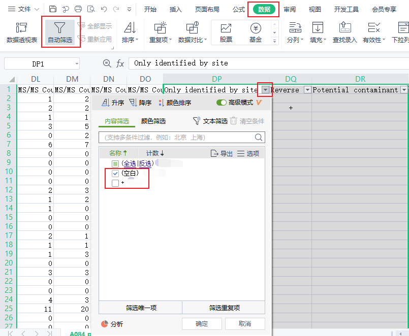
Task: Click the Stocks data type icon
Action: (x=226, y=28)
